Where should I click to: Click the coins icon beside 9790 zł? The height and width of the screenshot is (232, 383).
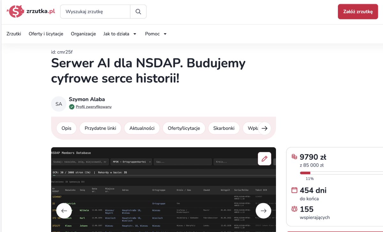pyautogui.click(x=294, y=157)
